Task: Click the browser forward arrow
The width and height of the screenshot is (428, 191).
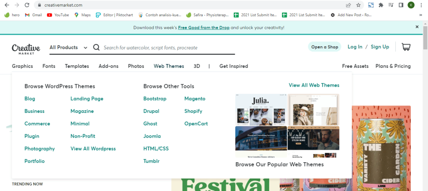Action: [x=17, y=5]
